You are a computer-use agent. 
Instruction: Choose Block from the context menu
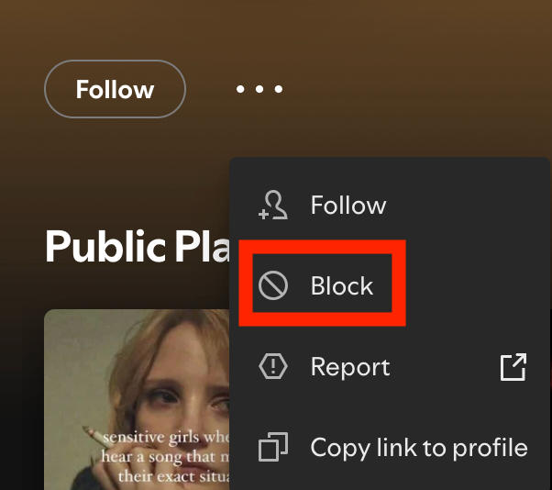(342, 286)
